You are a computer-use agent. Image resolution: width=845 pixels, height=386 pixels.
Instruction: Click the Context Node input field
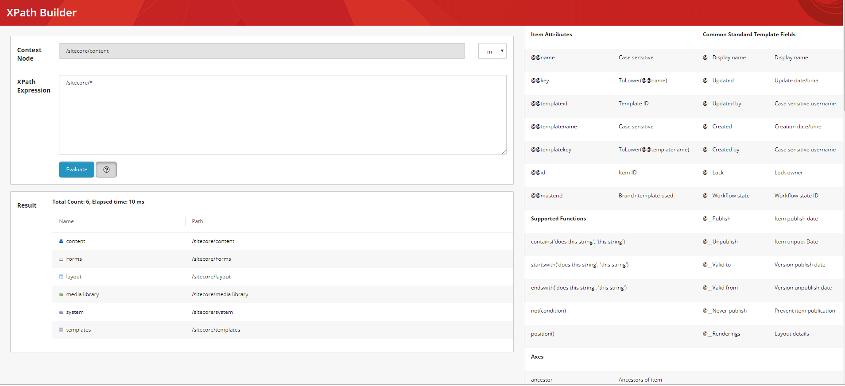262,51
